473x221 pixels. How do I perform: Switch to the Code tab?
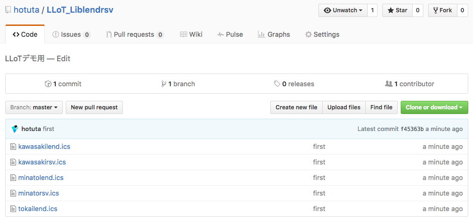pos(25,34)
